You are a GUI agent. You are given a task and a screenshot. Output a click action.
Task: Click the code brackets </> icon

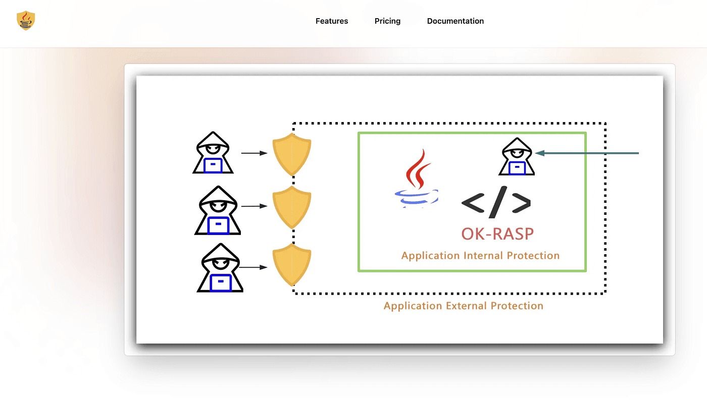[496, 202]
